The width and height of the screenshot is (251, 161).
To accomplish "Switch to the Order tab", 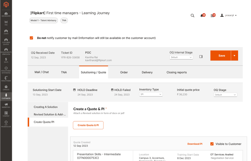I will (x=124, y=72).
